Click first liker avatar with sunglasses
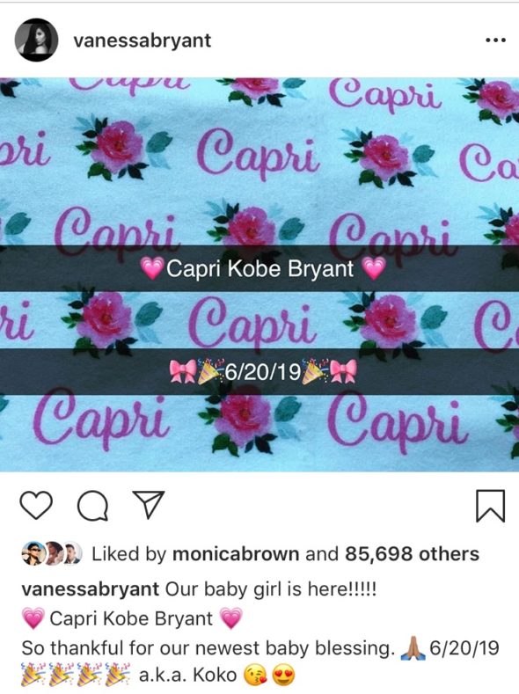Viewport: 519px width, 694px height. (x=33, y=553)
